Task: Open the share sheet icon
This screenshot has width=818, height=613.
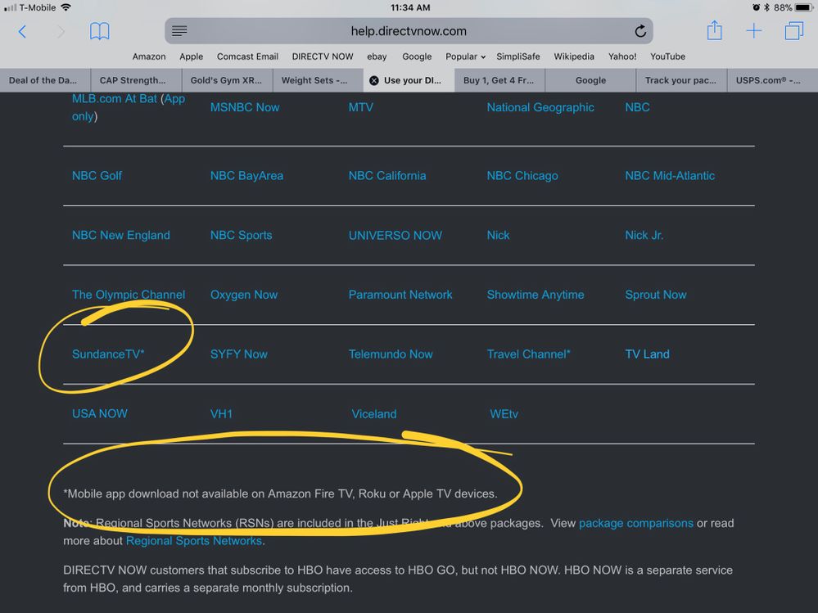Action: point(714,30)
